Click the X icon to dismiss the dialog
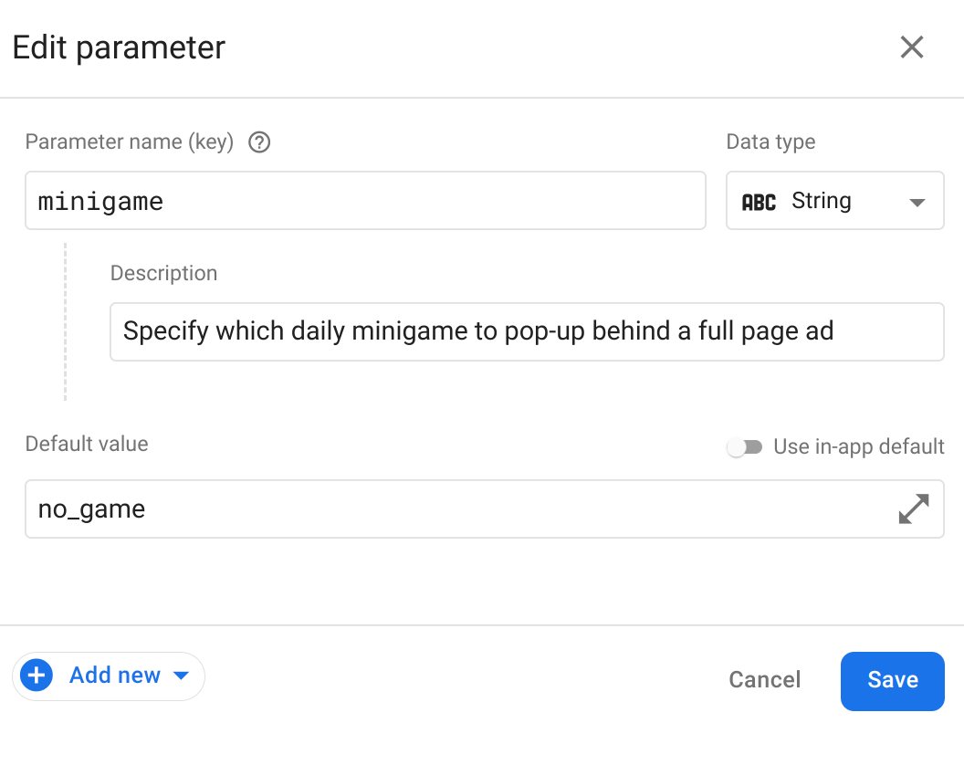Screen dimensions: 964x765 point(911,47)
